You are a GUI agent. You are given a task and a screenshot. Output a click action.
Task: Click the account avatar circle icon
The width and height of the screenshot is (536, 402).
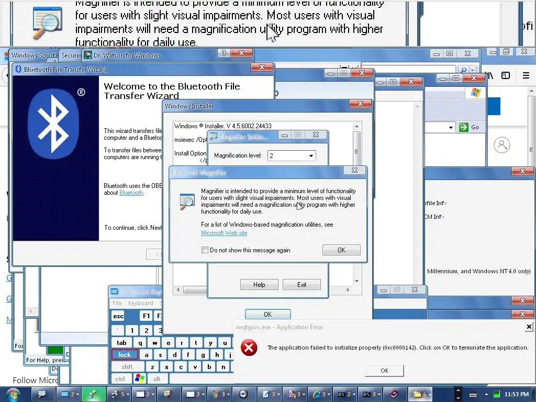click(502, 145)
